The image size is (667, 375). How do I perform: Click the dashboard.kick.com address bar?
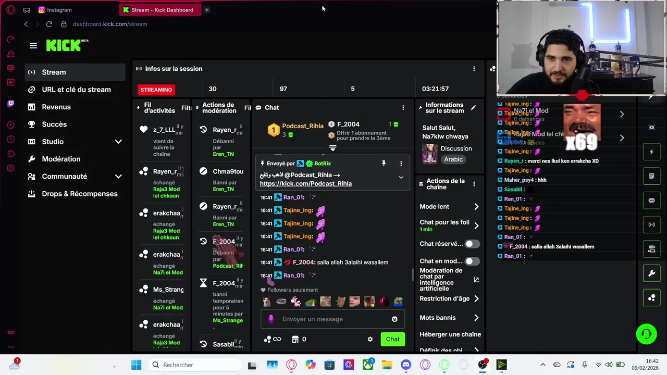110,24
